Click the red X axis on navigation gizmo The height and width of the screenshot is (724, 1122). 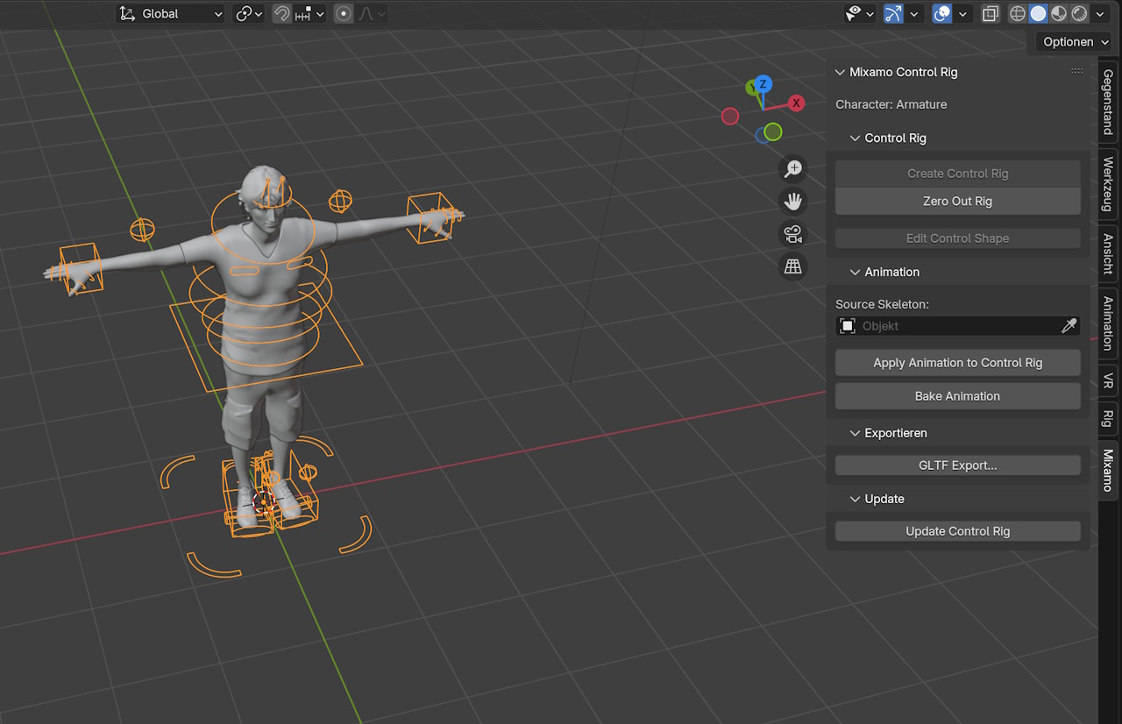pyautogui.click(x=796, y=103)
